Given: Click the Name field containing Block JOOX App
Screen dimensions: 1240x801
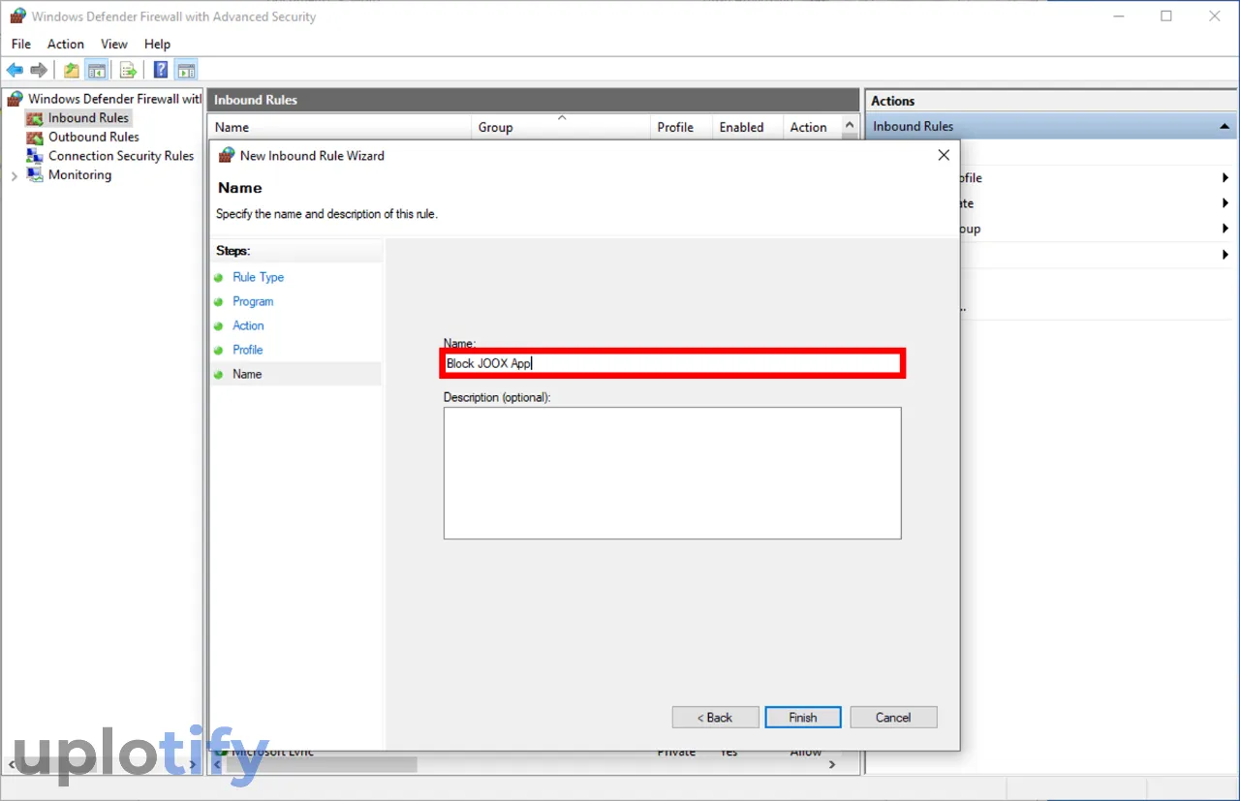Looking at the screenshot, I should point(672,364).
